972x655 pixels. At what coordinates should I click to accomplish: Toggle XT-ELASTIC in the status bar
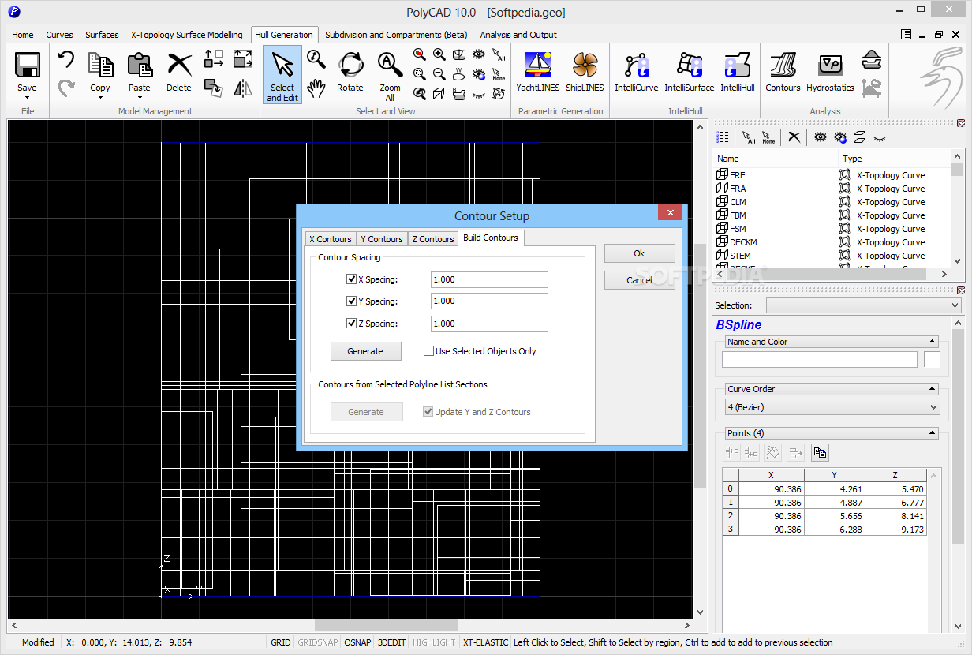click(x=485, y=642)
